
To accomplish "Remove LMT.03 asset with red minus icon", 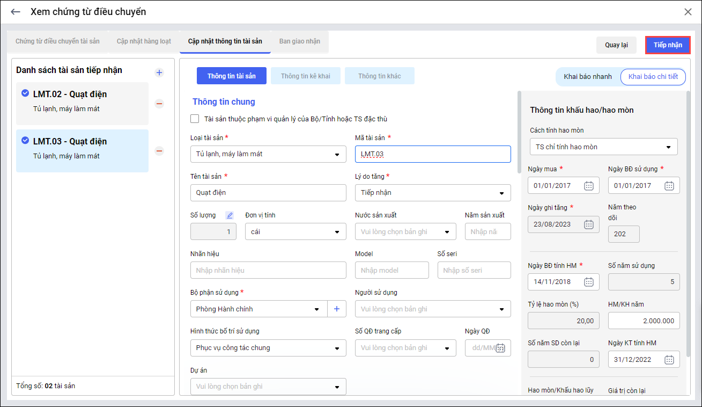I will 159,151.
